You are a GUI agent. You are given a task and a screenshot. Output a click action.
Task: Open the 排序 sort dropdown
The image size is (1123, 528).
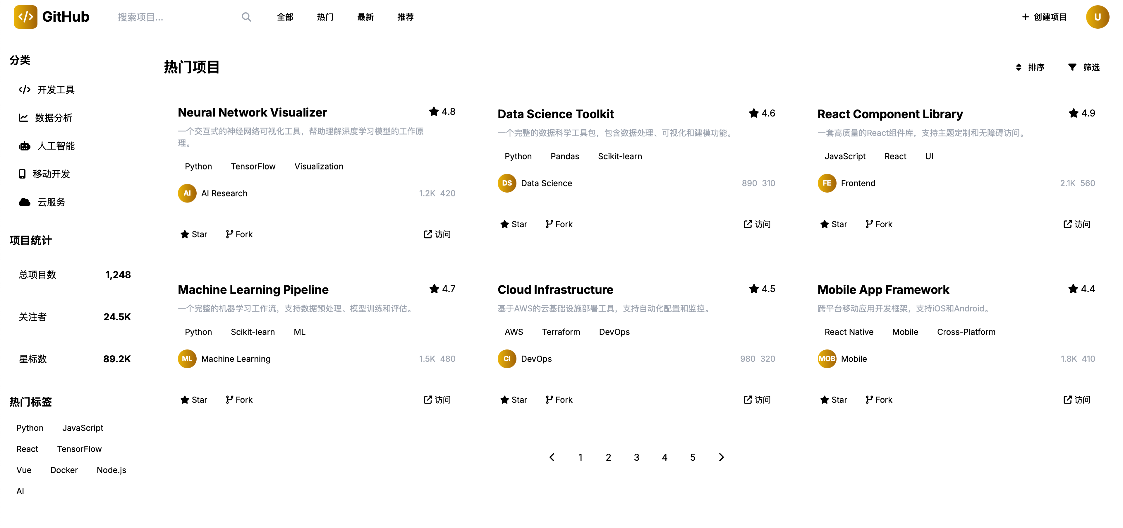(x=1030, y=67)
